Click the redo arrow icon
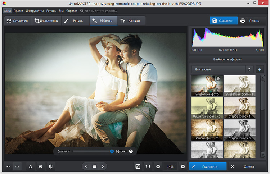This screenshot has height=174, width=270. pos(17,166)
